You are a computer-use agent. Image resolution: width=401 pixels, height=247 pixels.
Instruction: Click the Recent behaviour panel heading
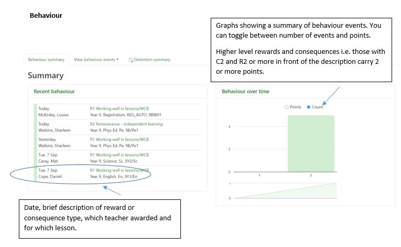pyautogui.click(x=54, y=92)
